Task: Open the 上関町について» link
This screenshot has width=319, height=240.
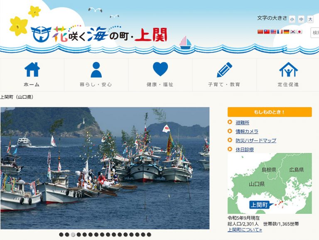Action: [245, 230]
